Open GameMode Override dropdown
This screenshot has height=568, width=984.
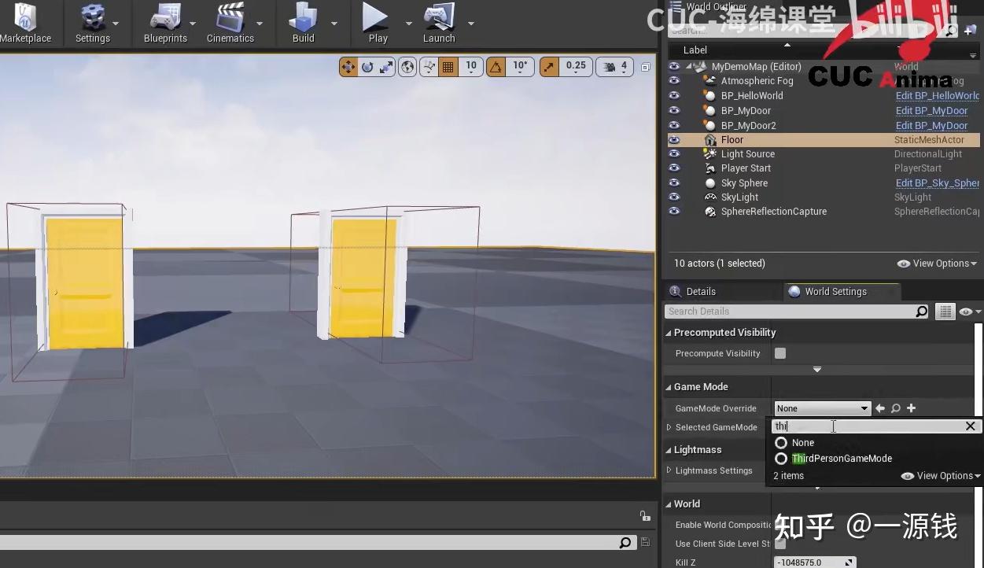[822, 408]
